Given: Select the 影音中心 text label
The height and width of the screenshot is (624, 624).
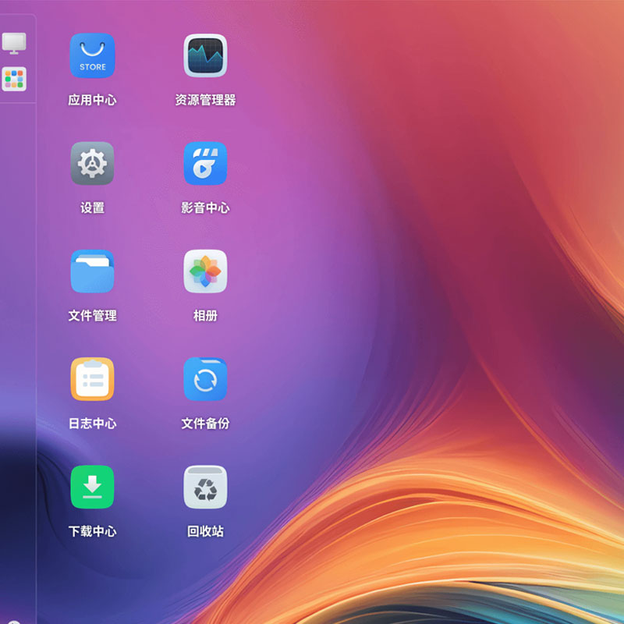Looking at the screenshot, I should click(x=205, y=208).
